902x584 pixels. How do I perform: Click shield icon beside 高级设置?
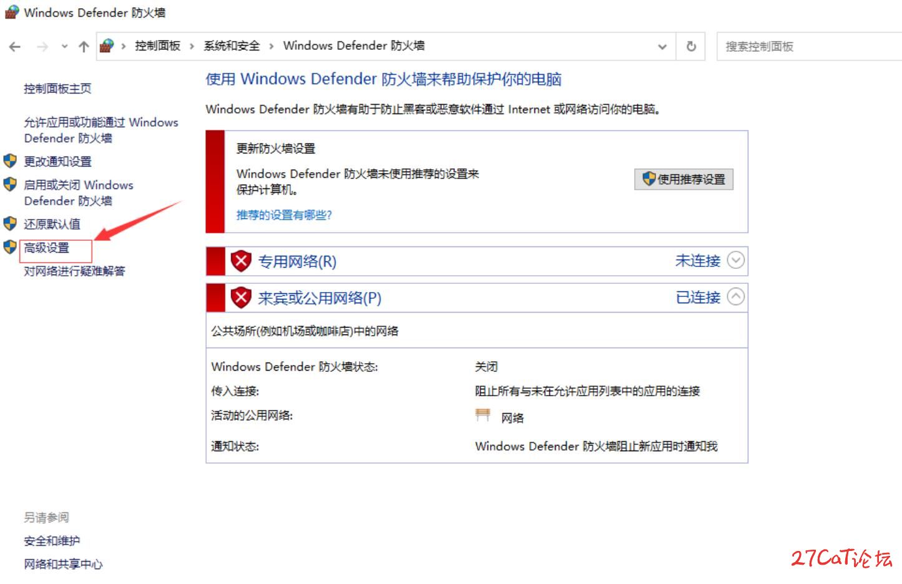click(10, 247)
